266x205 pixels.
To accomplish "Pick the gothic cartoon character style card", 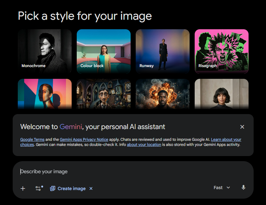I will pyautogui.click(x=104, y=94).
